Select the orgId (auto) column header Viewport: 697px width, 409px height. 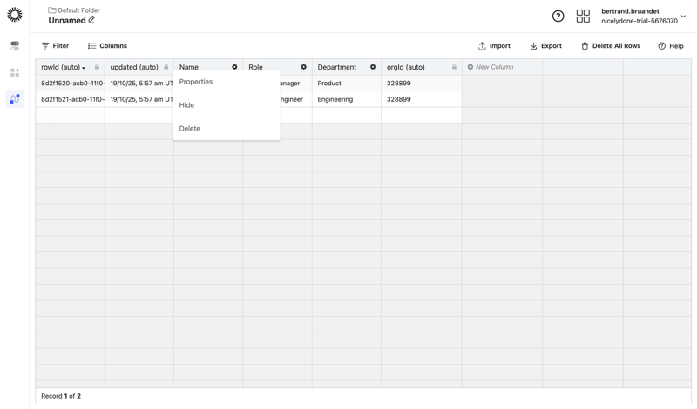(406, 67)
